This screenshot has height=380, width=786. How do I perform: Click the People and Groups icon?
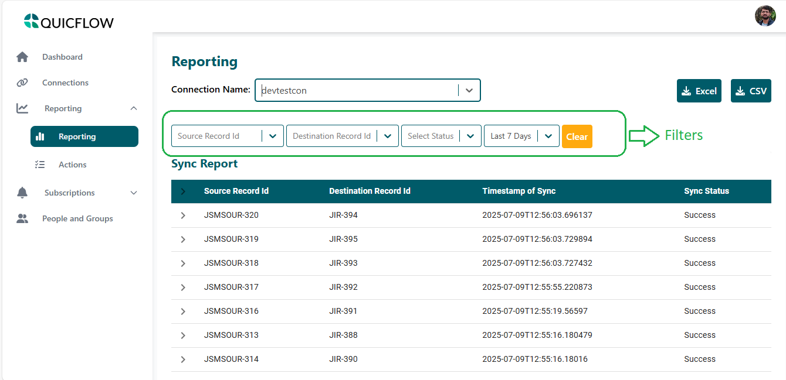22,218
